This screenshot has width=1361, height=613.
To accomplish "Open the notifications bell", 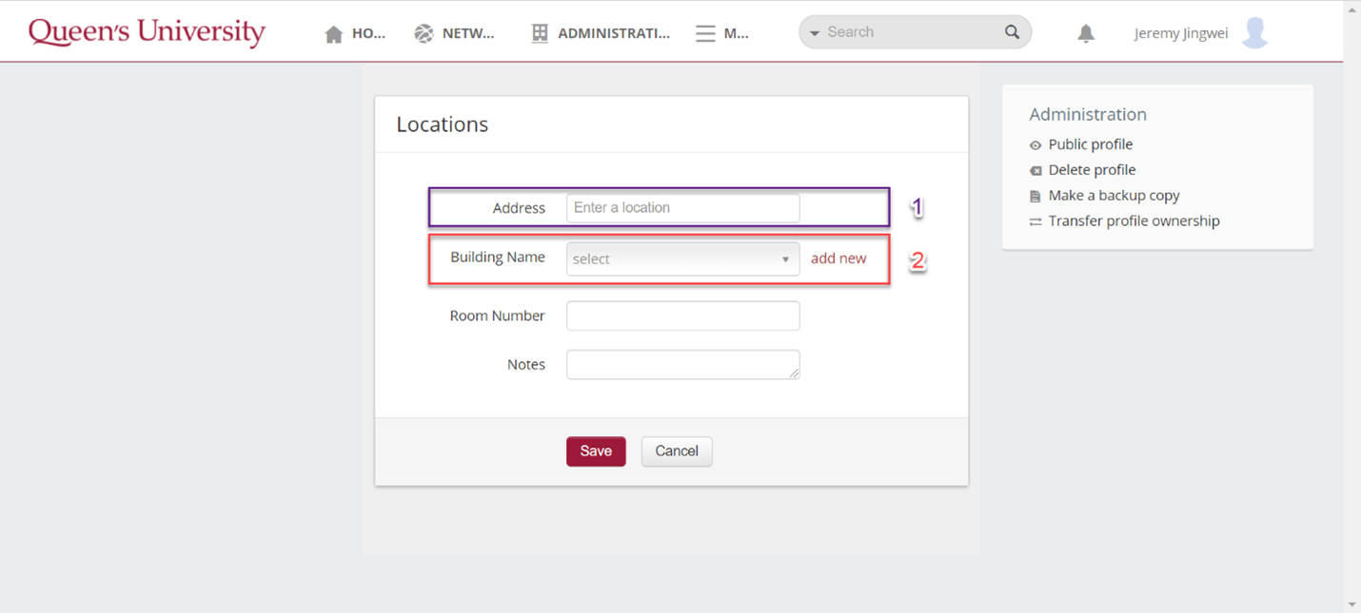I will (1086, 33).
